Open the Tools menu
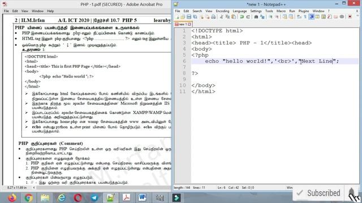 pos(269,11)
